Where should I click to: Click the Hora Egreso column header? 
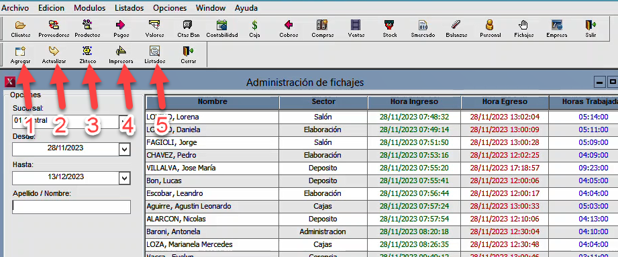[505, 102]
